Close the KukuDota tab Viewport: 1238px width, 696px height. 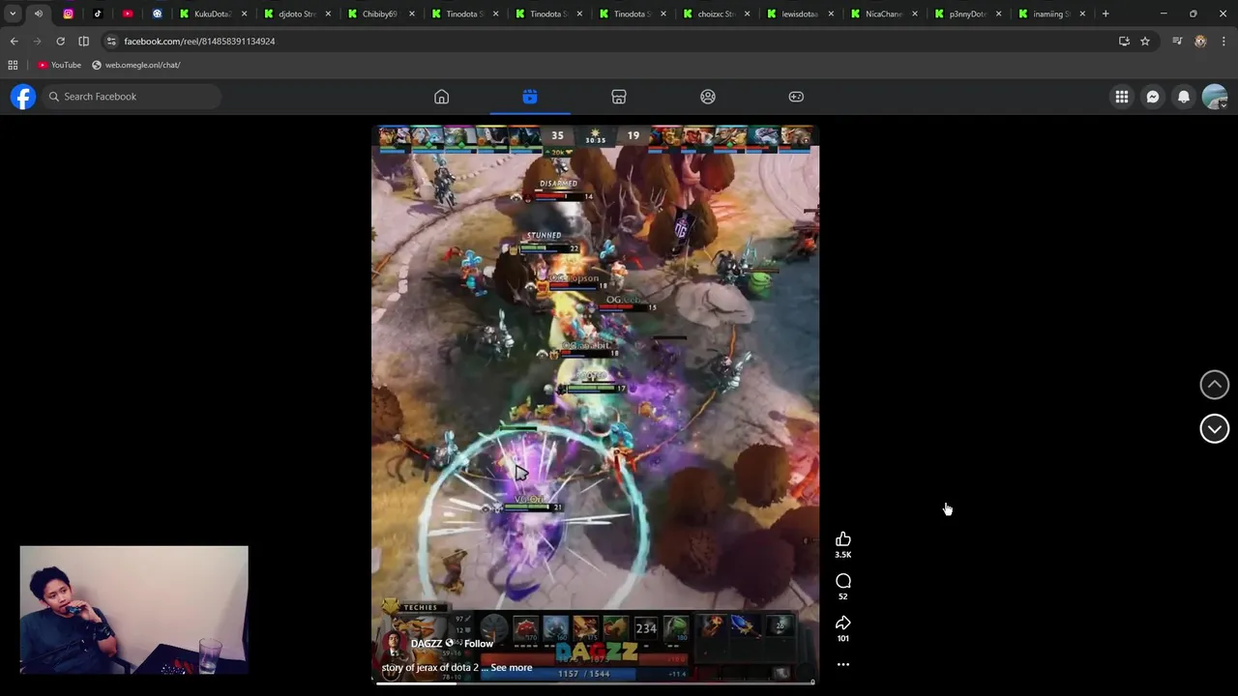coord(244,14)
